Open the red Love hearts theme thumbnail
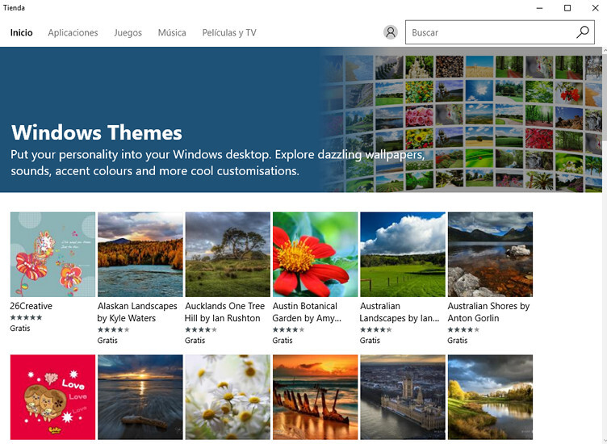 coord(52,398)
